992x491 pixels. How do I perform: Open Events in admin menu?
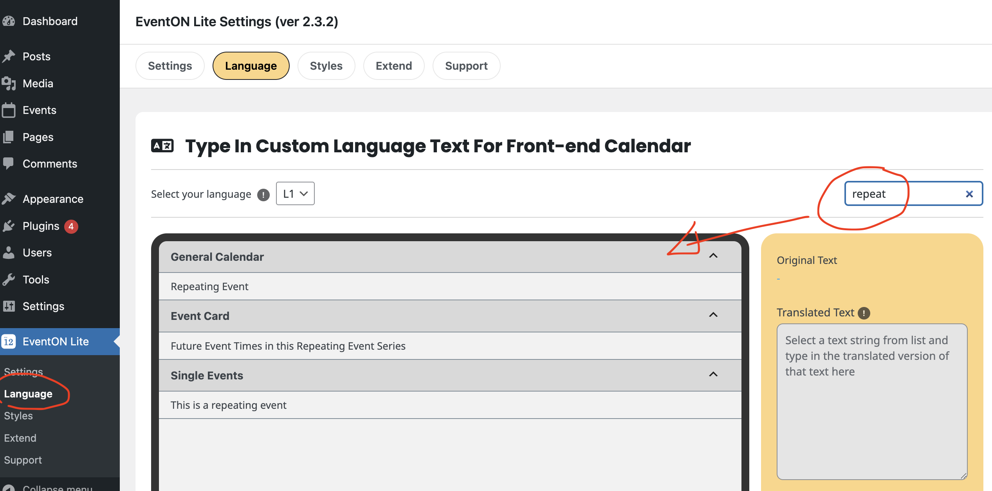(x=40, y=110)
